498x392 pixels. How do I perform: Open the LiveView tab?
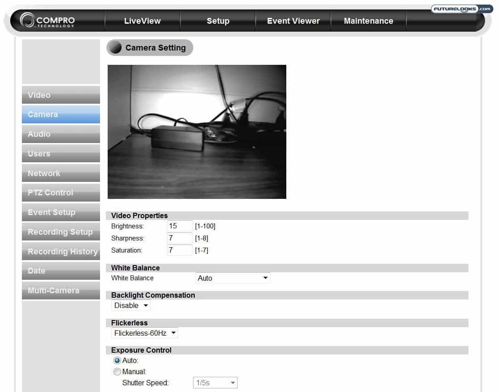click(x=142, y=21)
